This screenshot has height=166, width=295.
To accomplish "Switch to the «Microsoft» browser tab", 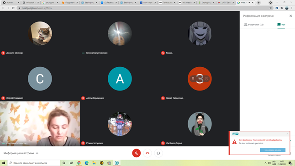I will [x=30, y=3].
